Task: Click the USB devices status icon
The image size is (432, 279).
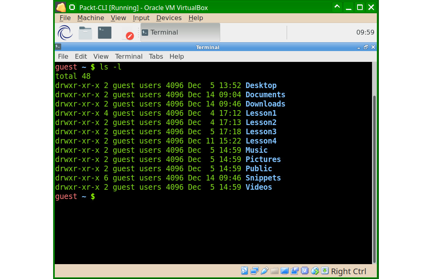Action: pos(265,271)
